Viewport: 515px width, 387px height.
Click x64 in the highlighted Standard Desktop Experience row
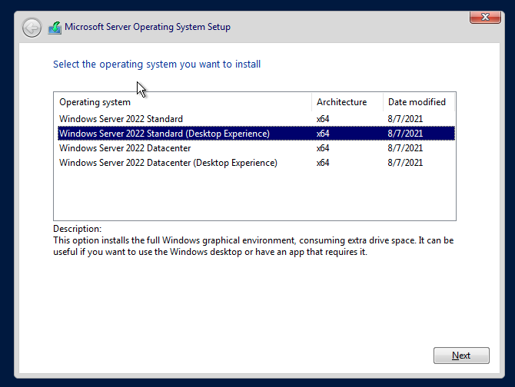323,134
